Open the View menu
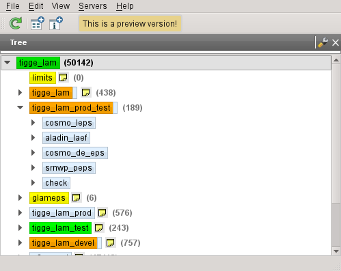Screen dimensions: 341x271 (x=61, y=6)
